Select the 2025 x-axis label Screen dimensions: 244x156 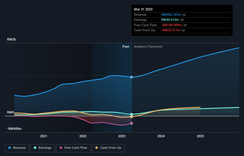(x=200, y=136)
